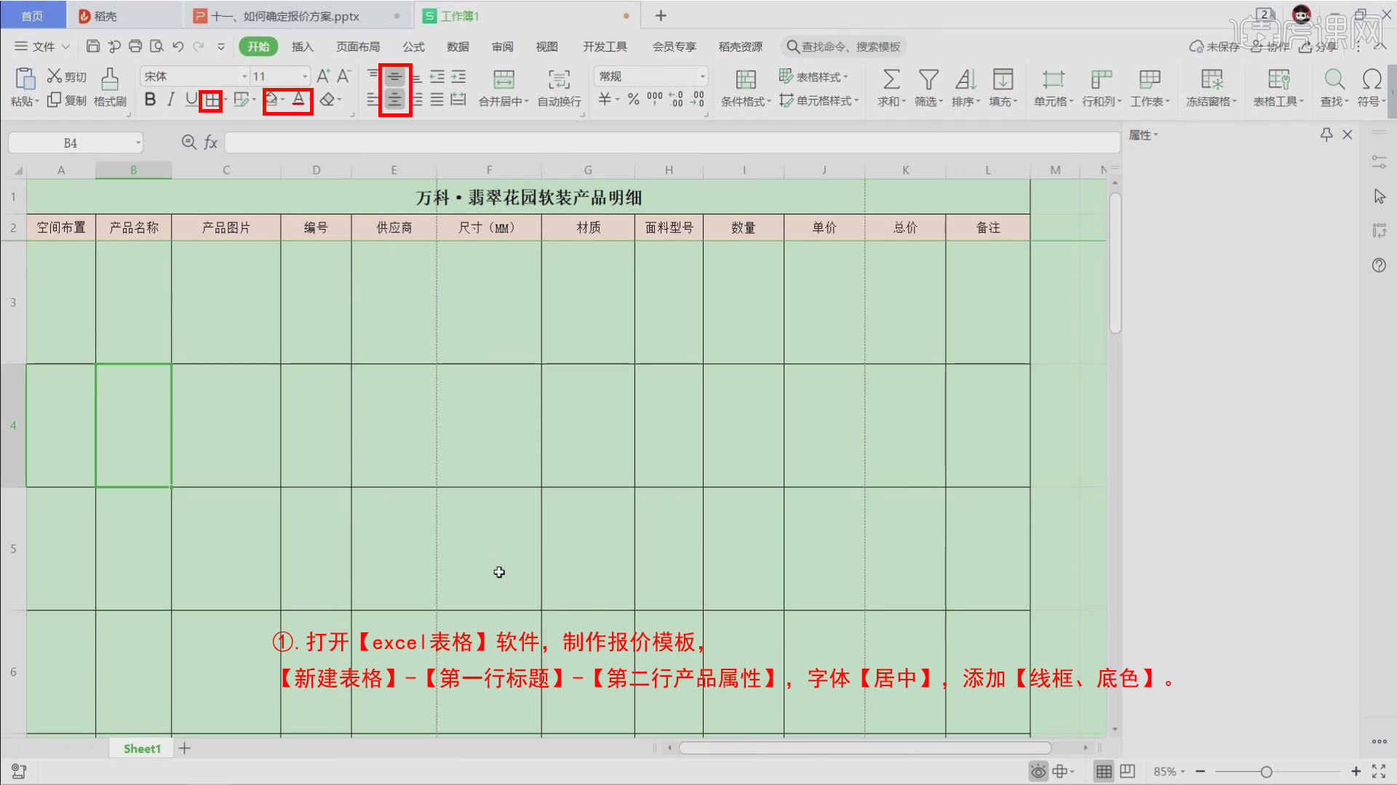This screenshot has height=785, width=1397.
Task: Increase font size with the A+ icon
Action: click(x=323, y=76)
